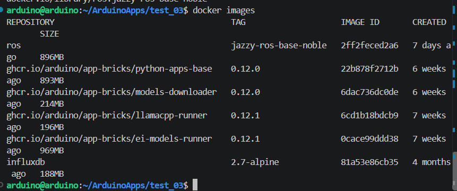Click the 214MB size value

pos(52,104)
